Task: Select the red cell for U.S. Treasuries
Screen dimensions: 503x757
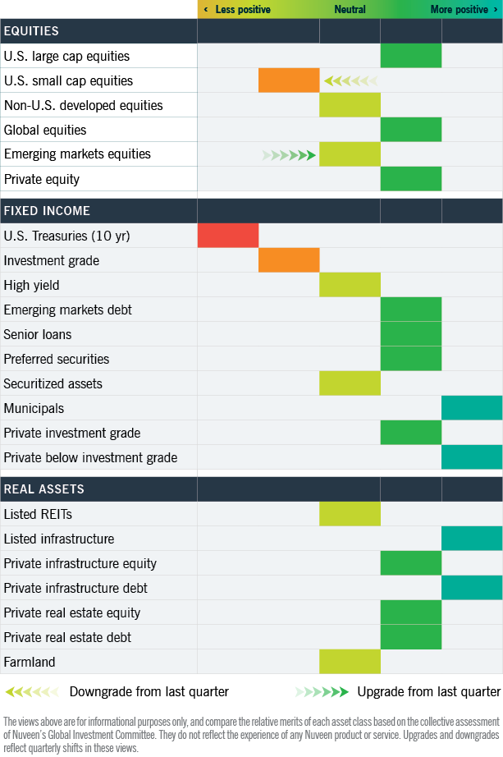Action: (228, 236)
